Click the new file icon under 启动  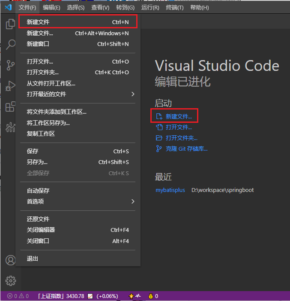click(159, 116)
